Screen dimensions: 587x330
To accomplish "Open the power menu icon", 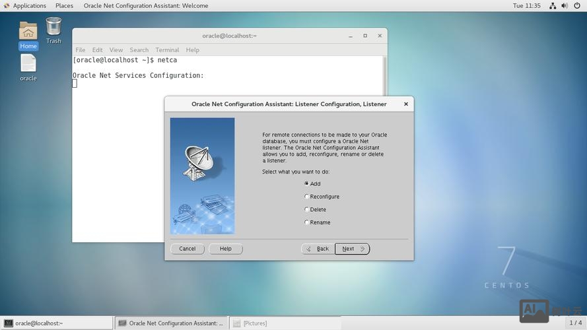I will click(577, 6).
